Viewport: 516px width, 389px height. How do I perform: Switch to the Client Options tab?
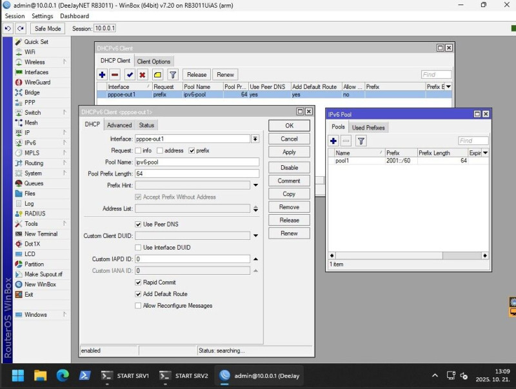(x=154, y=61)
